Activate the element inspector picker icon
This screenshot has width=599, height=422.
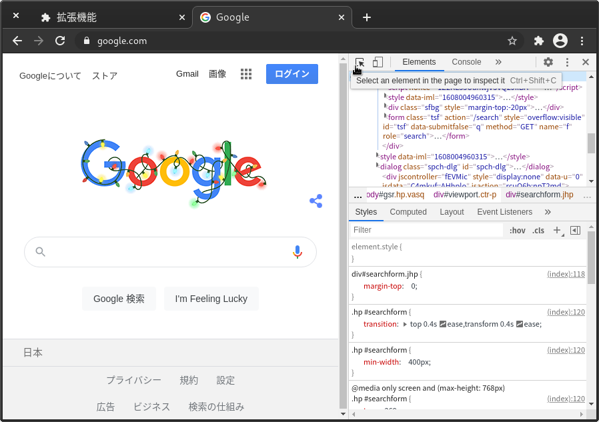click(361, 61)
